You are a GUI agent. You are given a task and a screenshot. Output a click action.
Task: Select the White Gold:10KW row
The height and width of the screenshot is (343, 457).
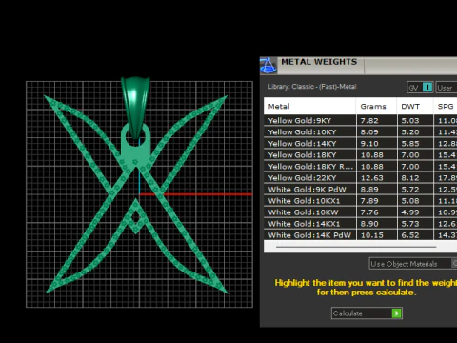[360, 212]
